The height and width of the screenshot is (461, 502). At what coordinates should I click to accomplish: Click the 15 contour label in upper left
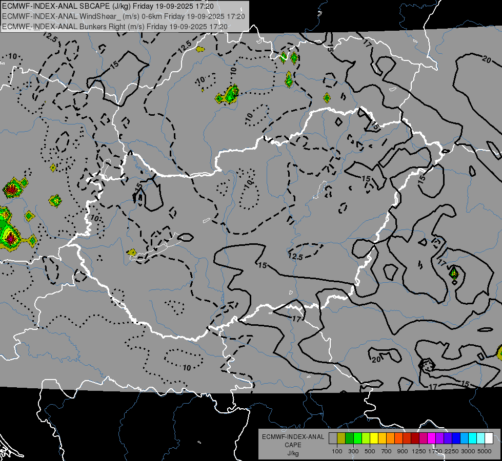pos(114,64)
